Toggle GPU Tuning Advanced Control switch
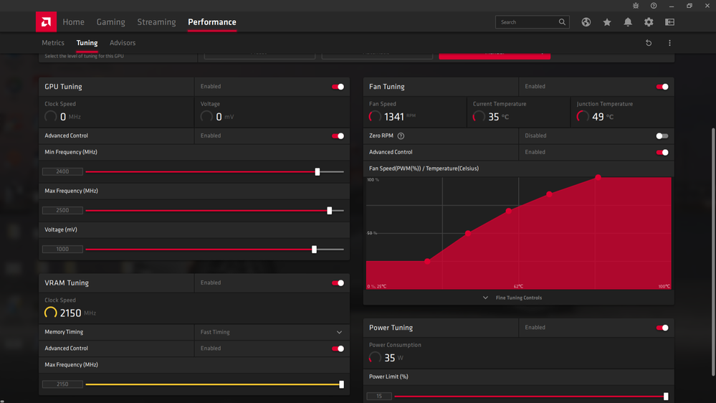The image size is (716, 403). click(338, 136)
